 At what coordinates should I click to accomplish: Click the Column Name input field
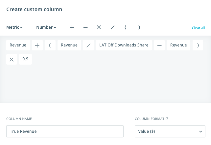tap(65, 131)
